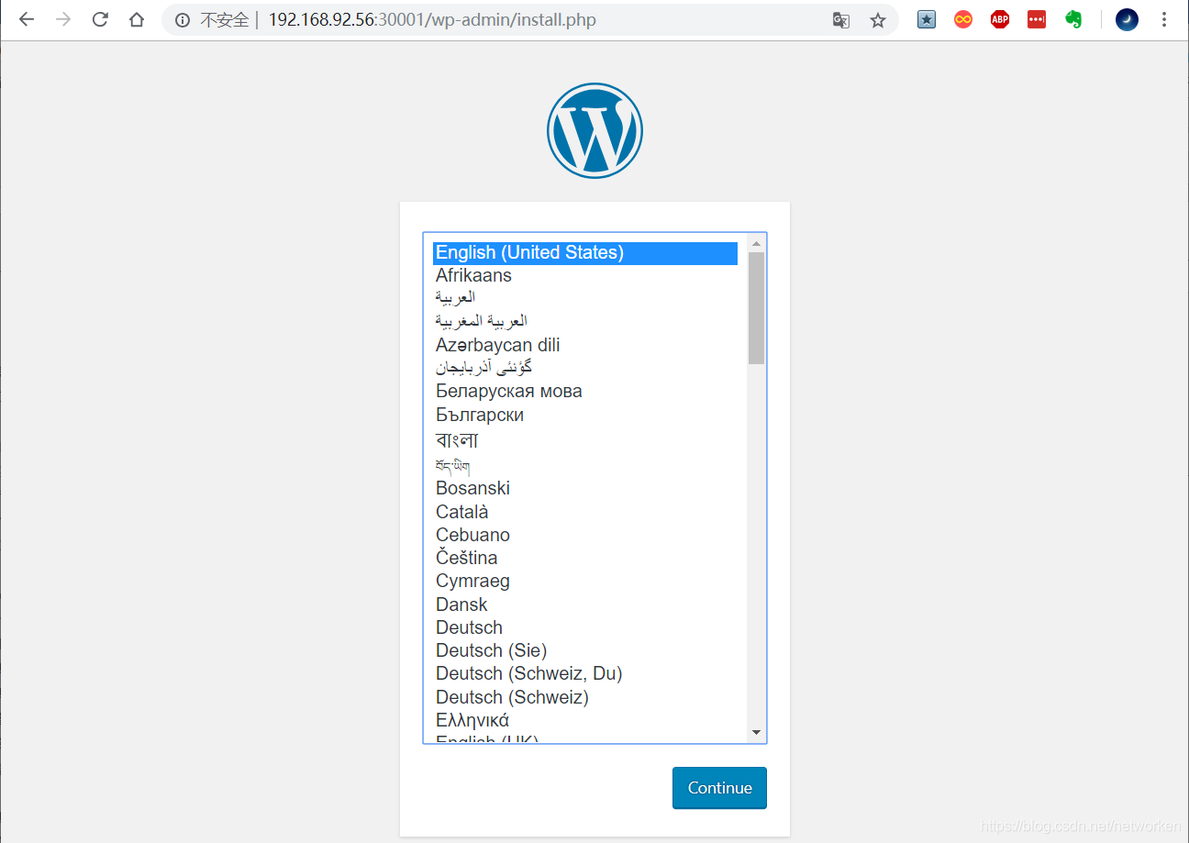Select Bosanski language option
The height and width of the screenshot is (843, 1189).
585,488
